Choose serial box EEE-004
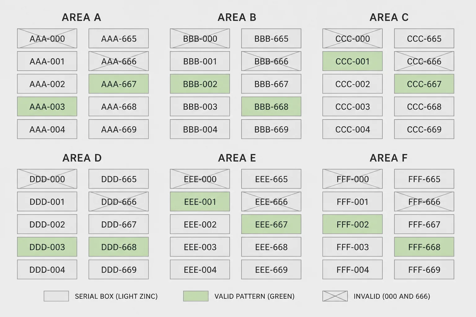The width and height of the screenshot is (476, 317). (x=200, y=269)
